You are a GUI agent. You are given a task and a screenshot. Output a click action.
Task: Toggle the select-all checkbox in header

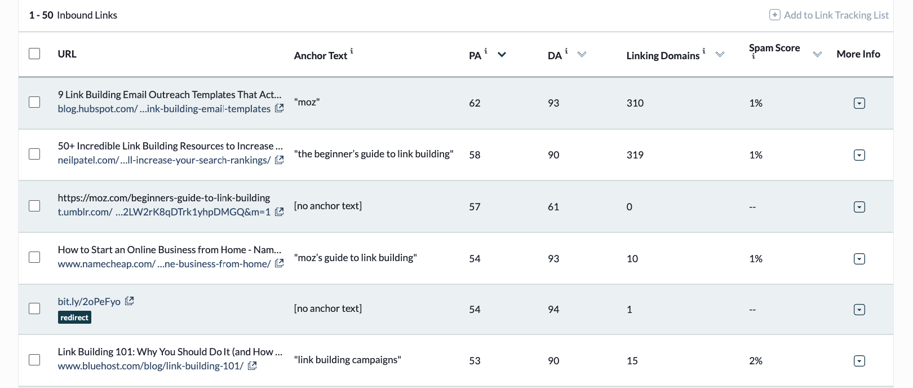pos(34,54)
